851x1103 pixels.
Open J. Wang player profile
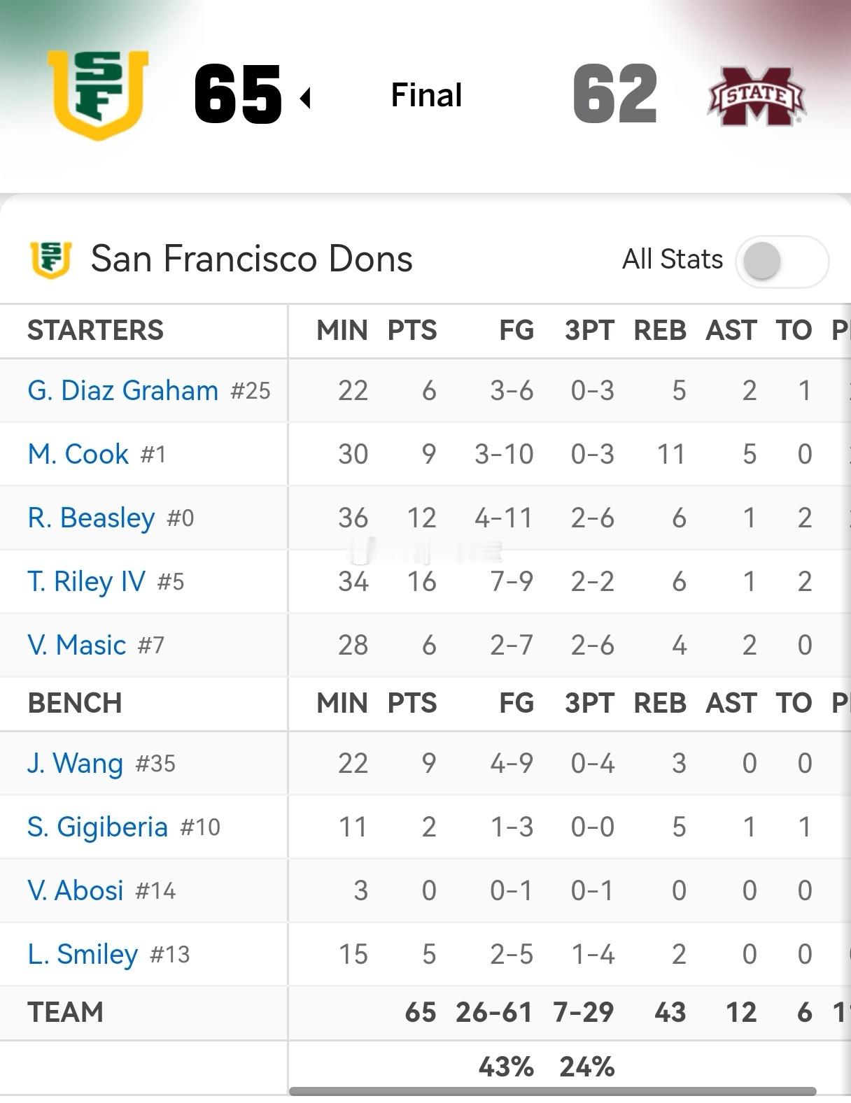pos(75,763)
